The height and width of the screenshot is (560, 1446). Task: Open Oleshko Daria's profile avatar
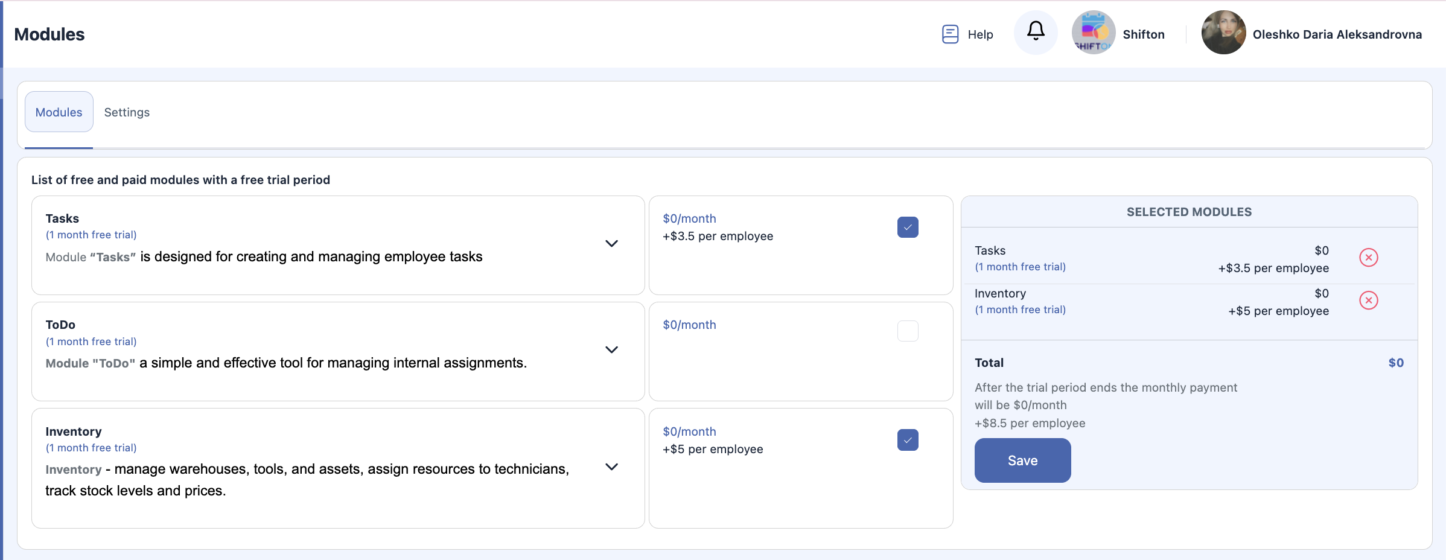[x=1223, y=33]
